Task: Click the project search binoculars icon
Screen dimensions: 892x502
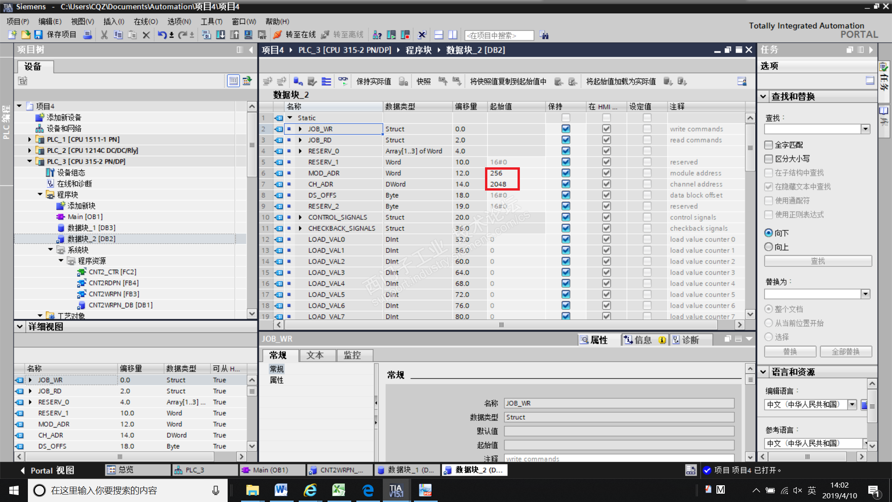Action: point(544,35)
